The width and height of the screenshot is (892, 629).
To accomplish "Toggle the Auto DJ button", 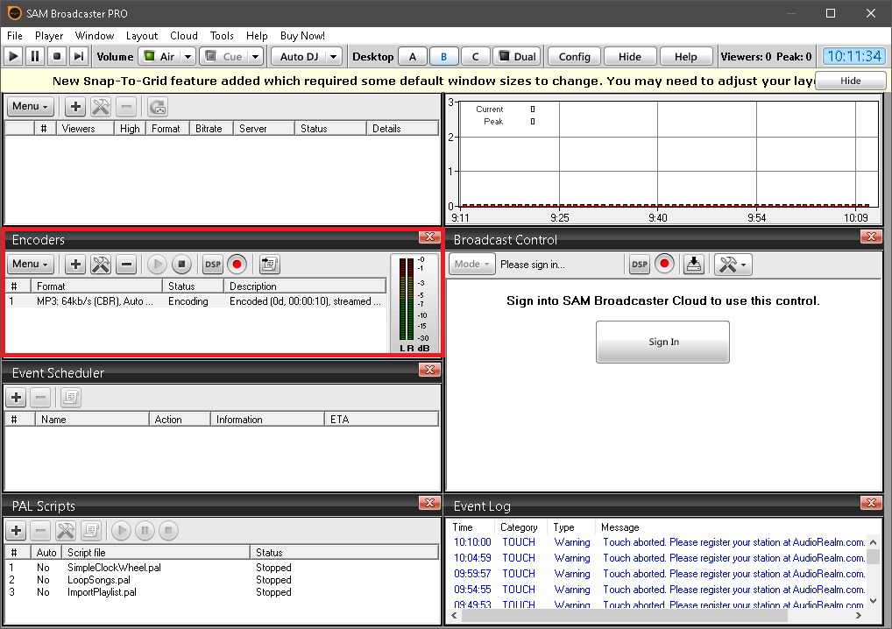I will pyautogui.click(x=298, y=56).
